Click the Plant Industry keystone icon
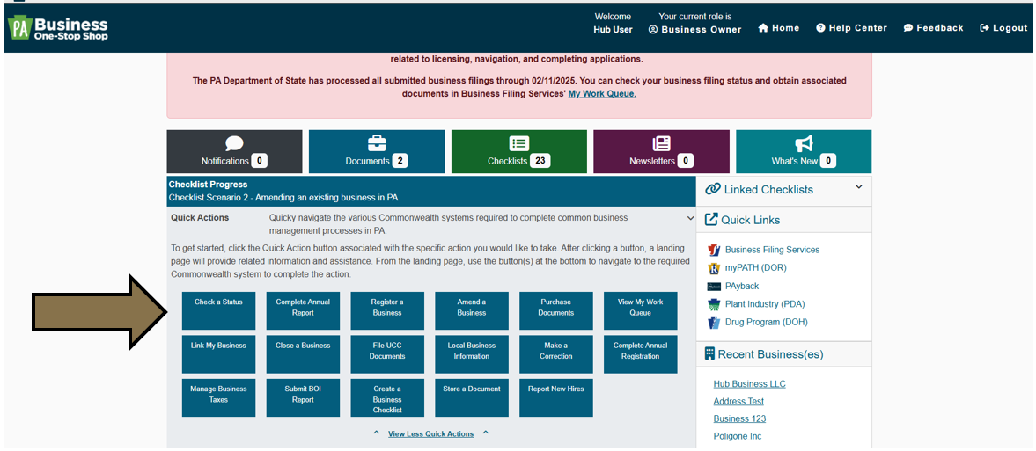The height and width of the screenshot is (451, 1036). point(714,304)
